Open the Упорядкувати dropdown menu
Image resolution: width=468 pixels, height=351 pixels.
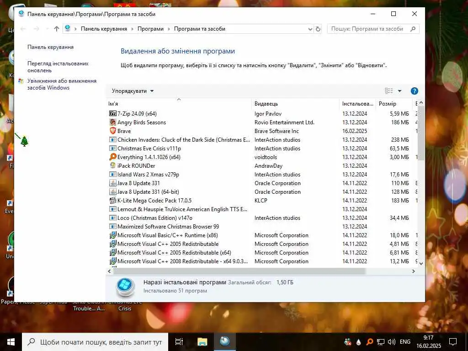pos(133,91)
